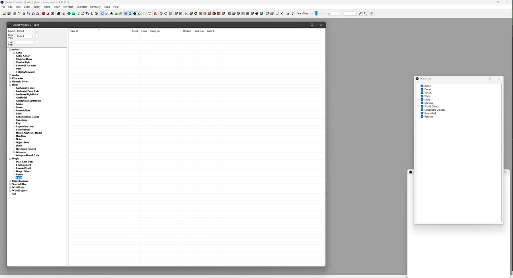Image resolution: width=513 pixels, height=278 pixels.
Task: Click the open folder icon in the toolbar
Action: (4, 14)
